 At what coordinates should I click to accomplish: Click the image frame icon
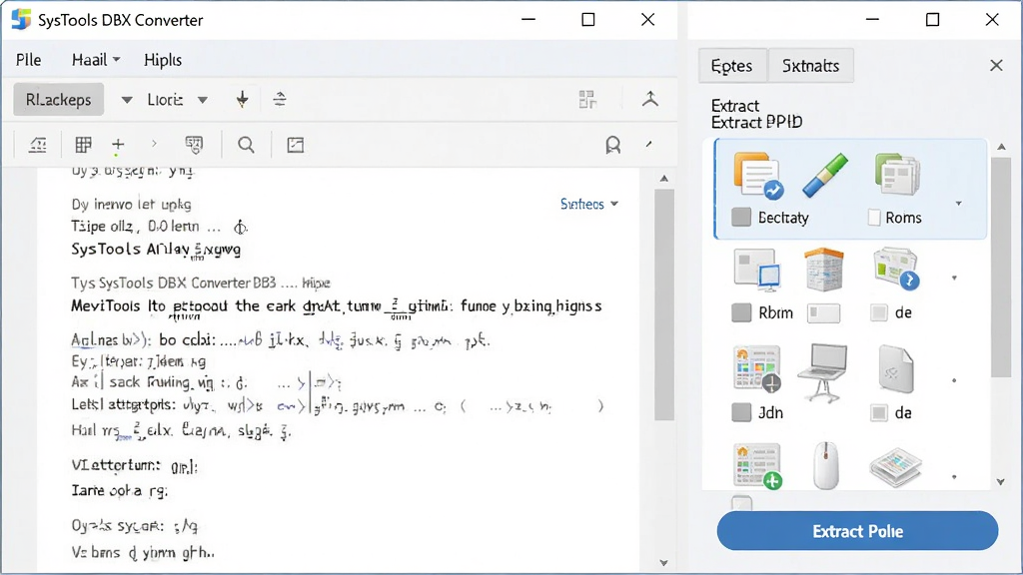click(x=296, y=145)
